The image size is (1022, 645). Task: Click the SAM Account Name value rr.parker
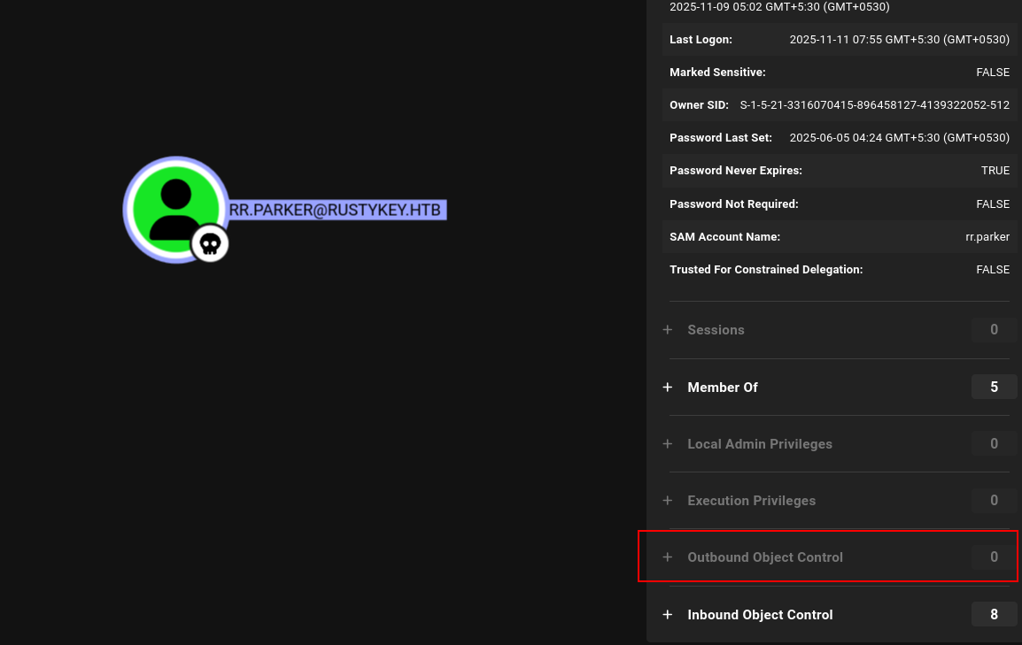pyautogui.click(x=987, y=237)
